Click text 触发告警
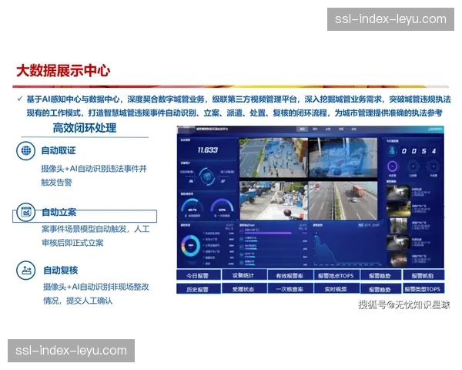The width and height of the screenshot is (462, 370). 56,183
